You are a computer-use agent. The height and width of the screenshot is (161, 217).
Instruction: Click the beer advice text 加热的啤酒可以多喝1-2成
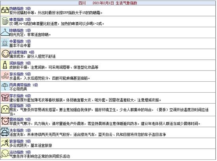click(x=82, y=24)
